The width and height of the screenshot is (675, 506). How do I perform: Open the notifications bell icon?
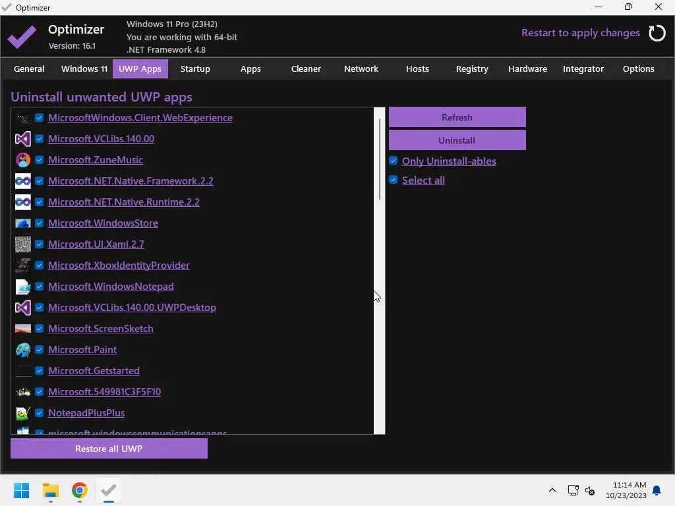[657, 490]
